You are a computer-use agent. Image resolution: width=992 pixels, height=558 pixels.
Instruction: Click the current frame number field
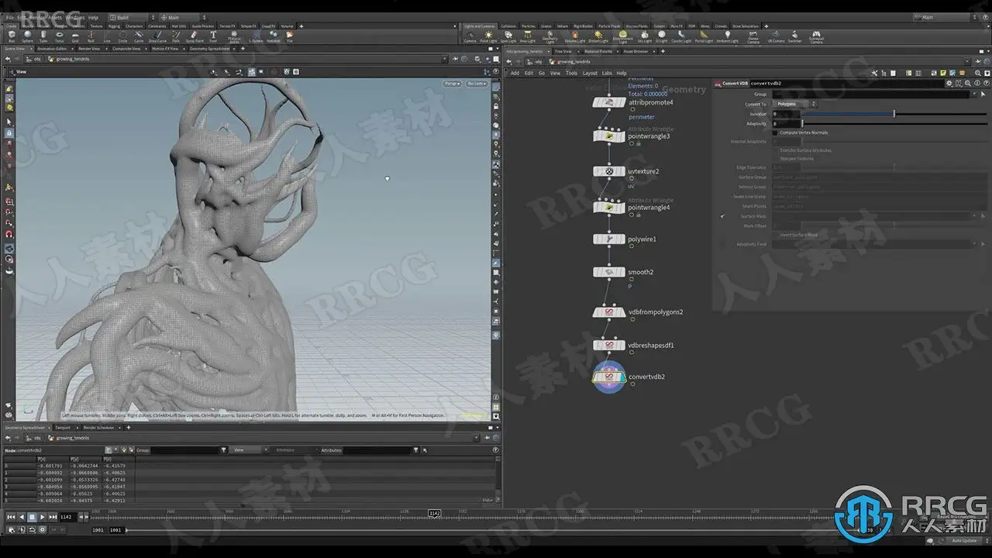67,517
